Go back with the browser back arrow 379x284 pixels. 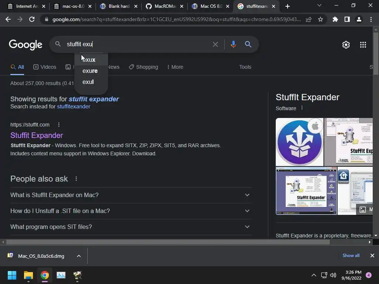[8, 19]
